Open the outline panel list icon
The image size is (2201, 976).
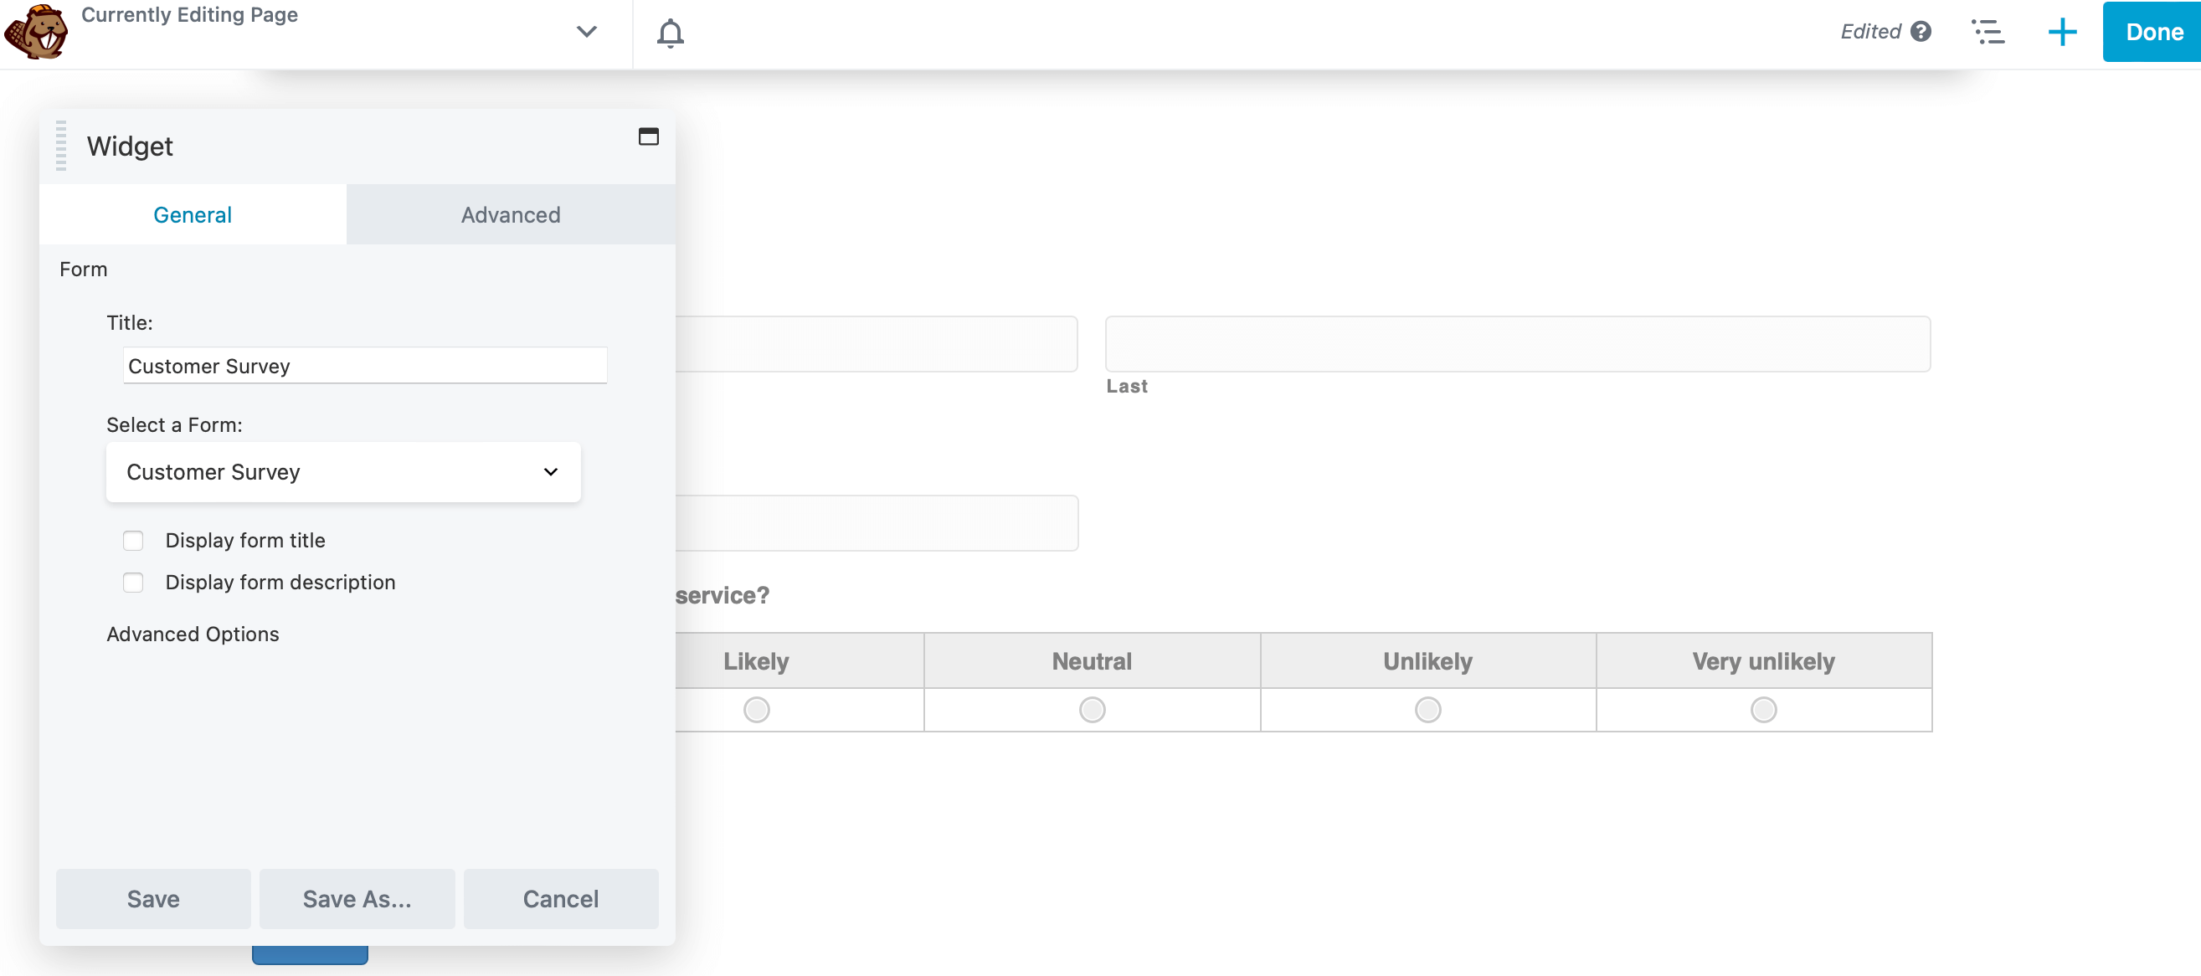click(1988, 32)
